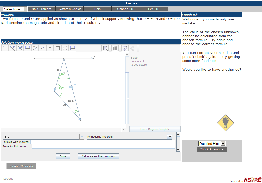The width and height of the screenshot is (262, 183).
Task: Select the dashed dimension line tool
Action: pos(50,48)
